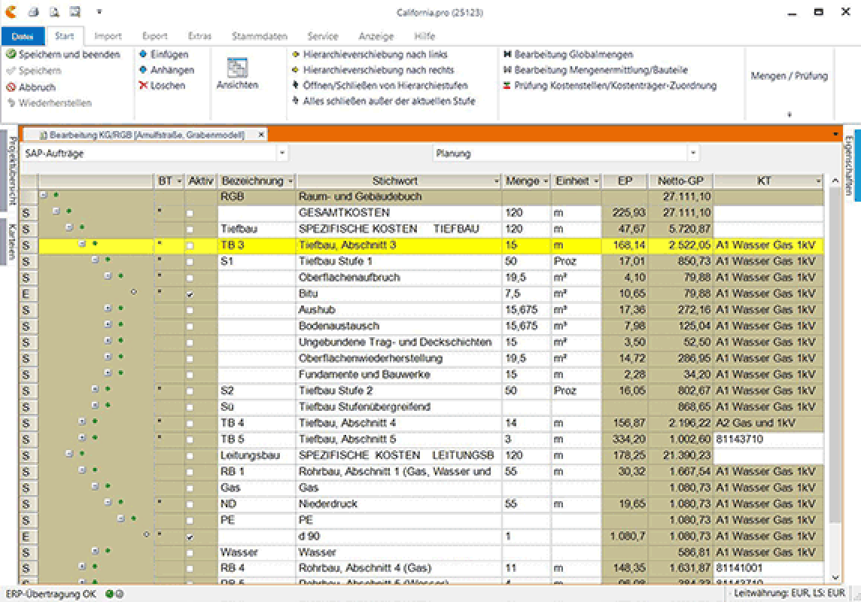Collapse the Tiefbau, Abschnitt 3 tree node

82,243
